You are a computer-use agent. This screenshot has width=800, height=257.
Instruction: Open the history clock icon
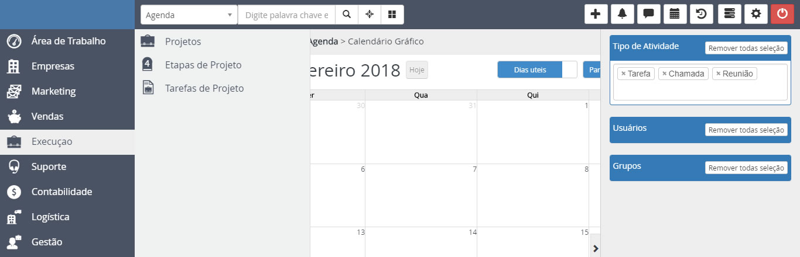(x=702, y=15)
